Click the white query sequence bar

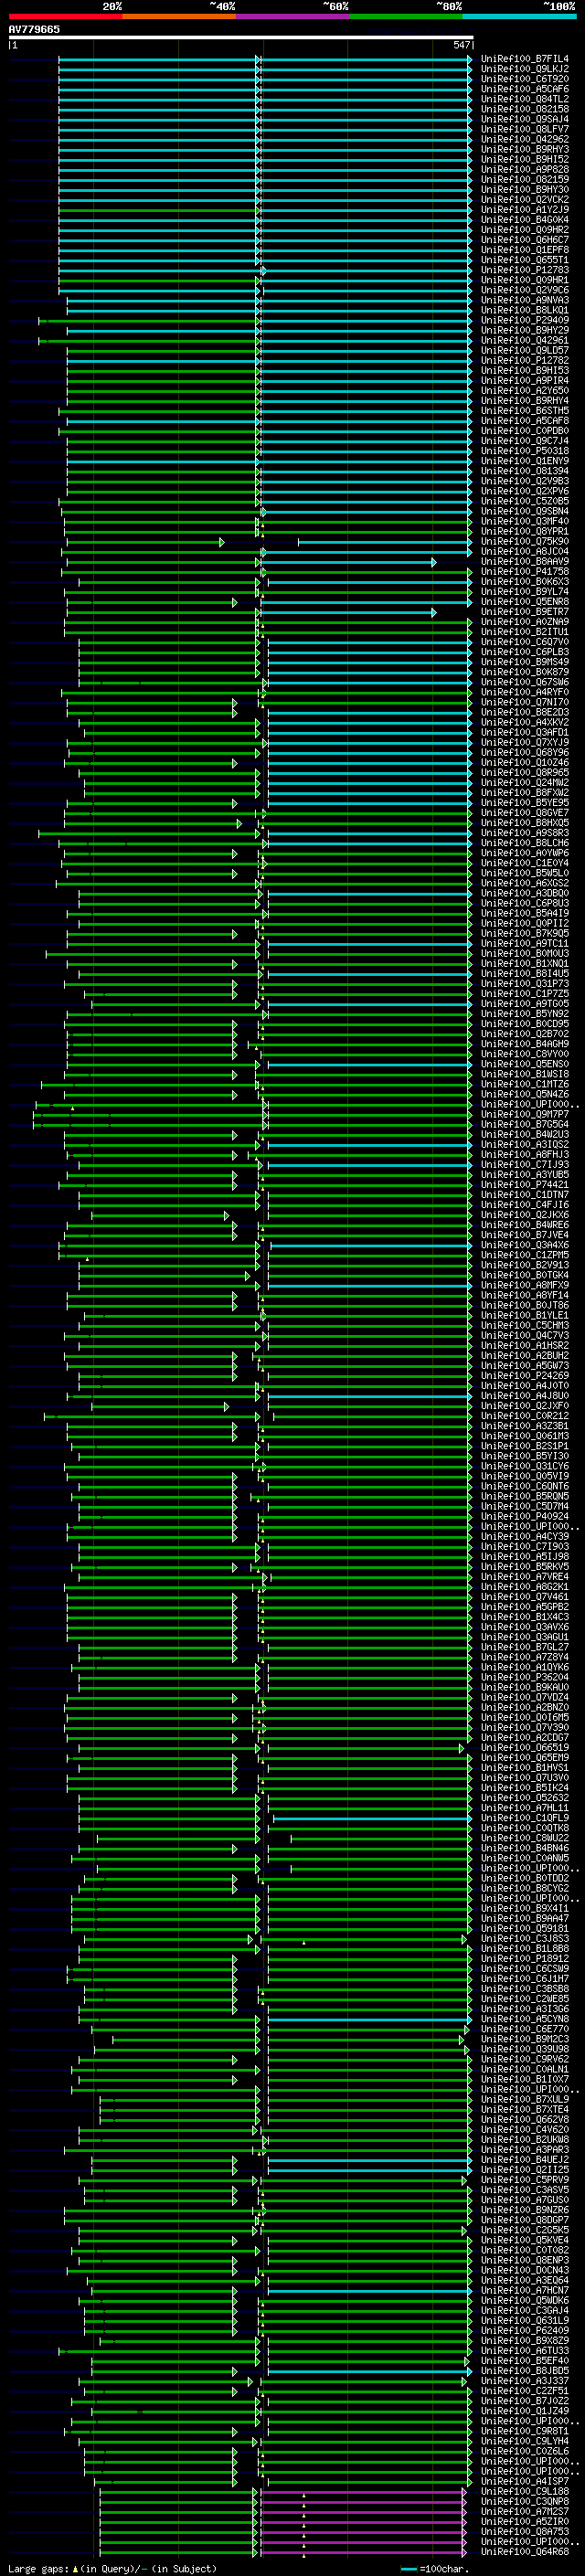point(241,38)
